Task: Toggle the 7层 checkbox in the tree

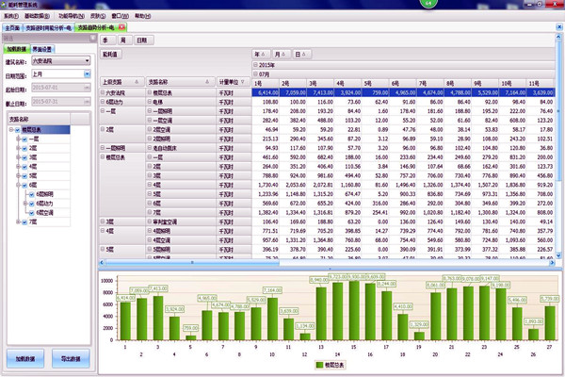Action: coord(25,221)
